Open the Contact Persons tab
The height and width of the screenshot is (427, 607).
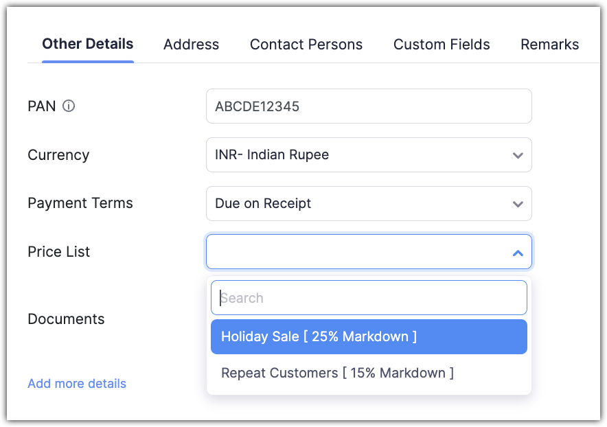click(x=306, y=45)
